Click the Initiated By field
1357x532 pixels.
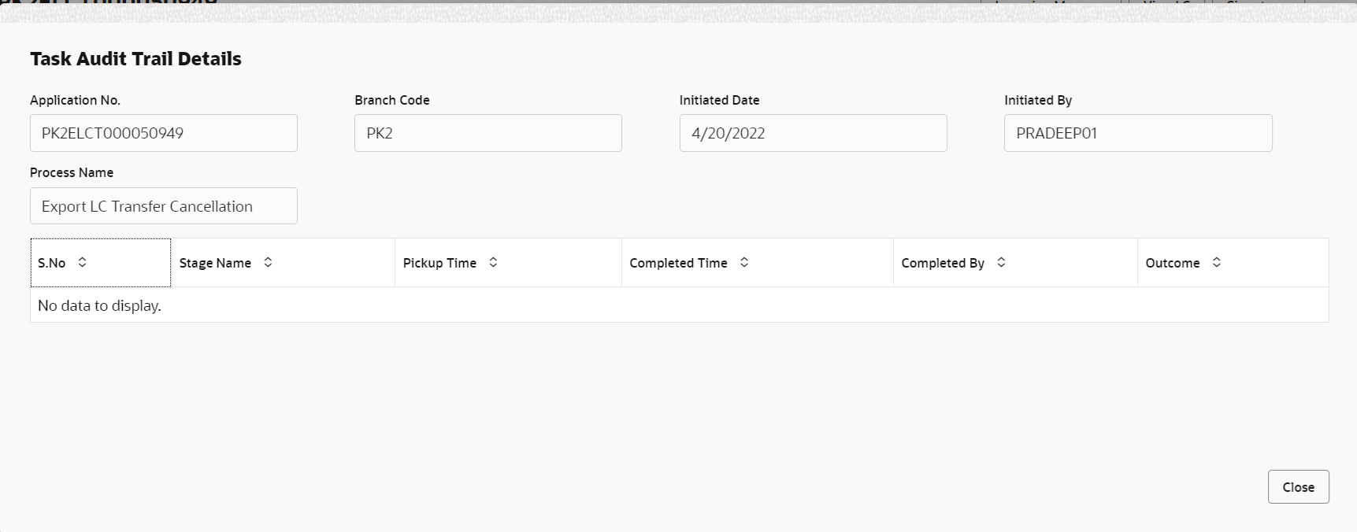(1138, 133)
